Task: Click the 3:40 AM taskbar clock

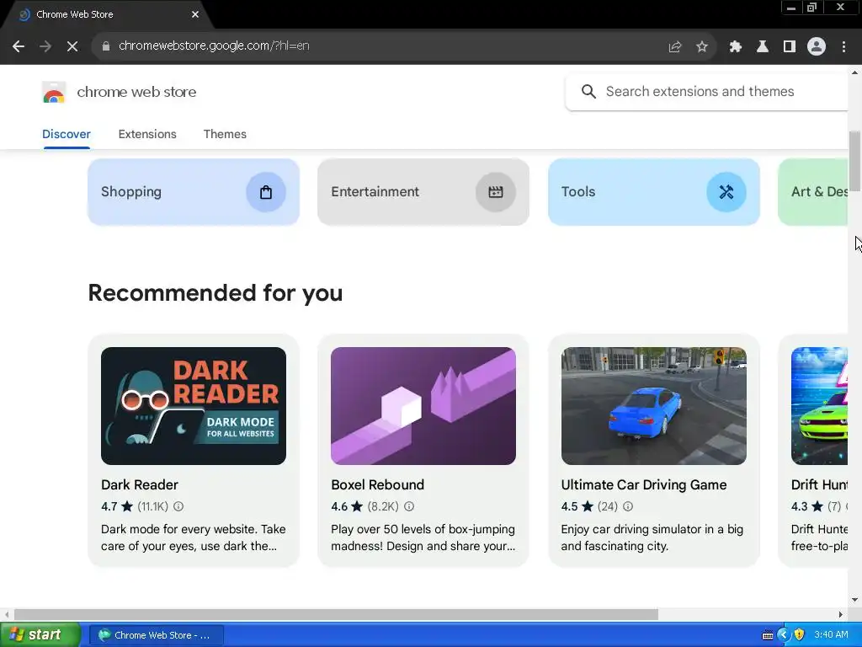Action: click(831, 635)
